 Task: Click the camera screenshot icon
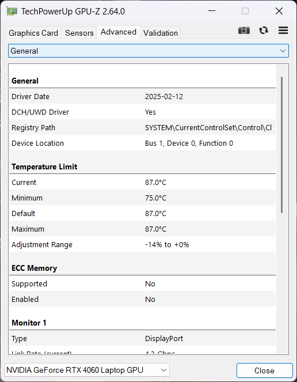tap(244, 31)
